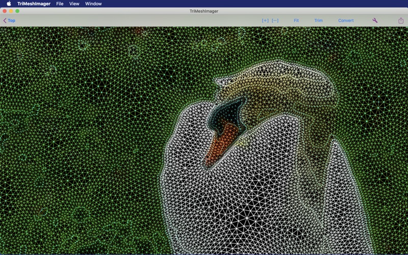Click the swan's orange beak in the mesh
This screenshot has height=255, width=408.
[x=220, y=146]
